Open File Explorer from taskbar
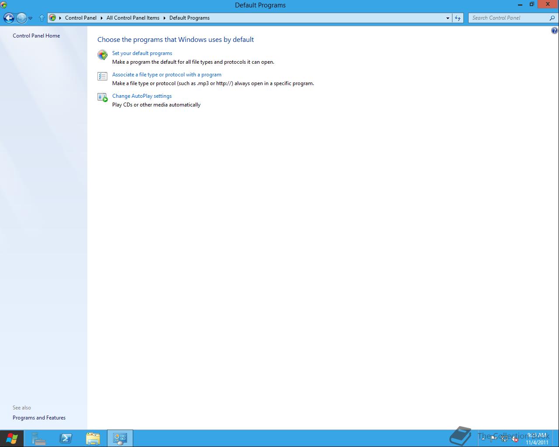Image resolution: width=559 pixels, height=447 pixels. (x=93, y=438)
